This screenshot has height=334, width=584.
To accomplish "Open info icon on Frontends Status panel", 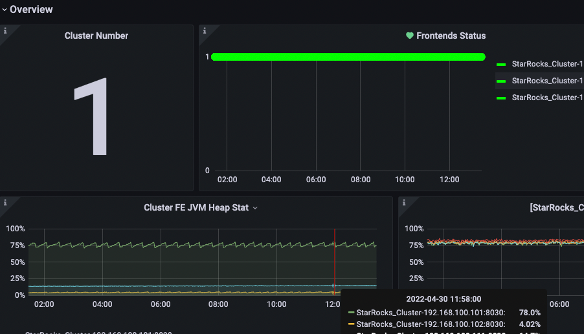I will (x=205, y=30).
